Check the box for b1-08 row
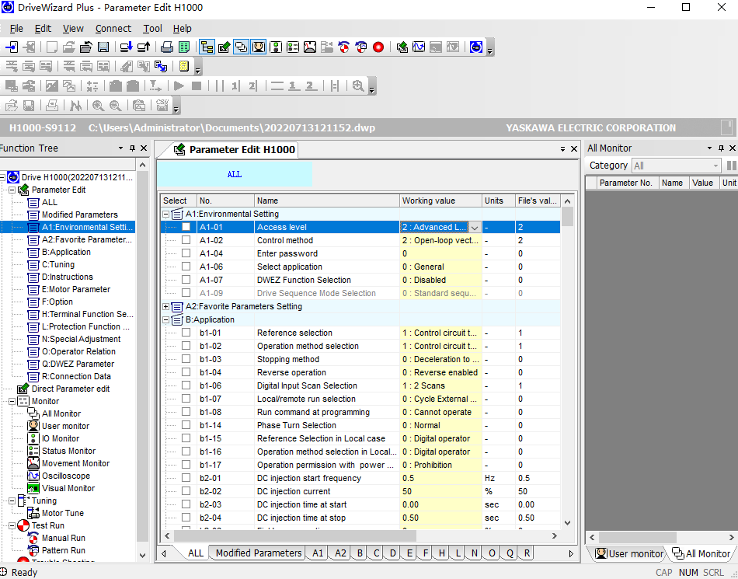 (186, 411)
